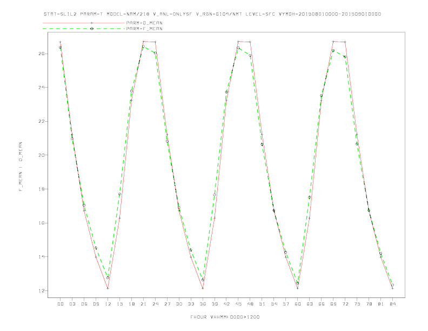Click the x-axis title FHOUR VHHMM:0000>1200
428x331 pixels.
225,317
